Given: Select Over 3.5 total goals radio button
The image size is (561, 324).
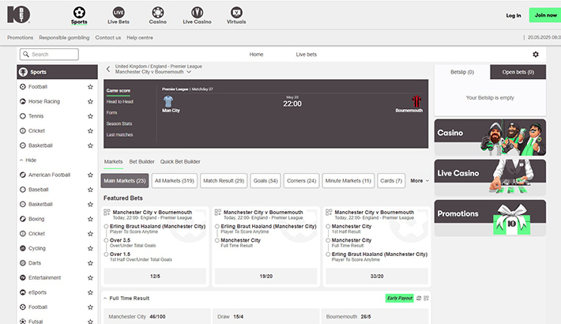Looking at the screenshot, I should 106,240.
